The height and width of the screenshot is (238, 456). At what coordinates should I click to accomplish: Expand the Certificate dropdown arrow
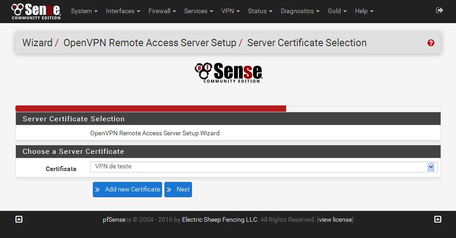click(x=431, y=167)
